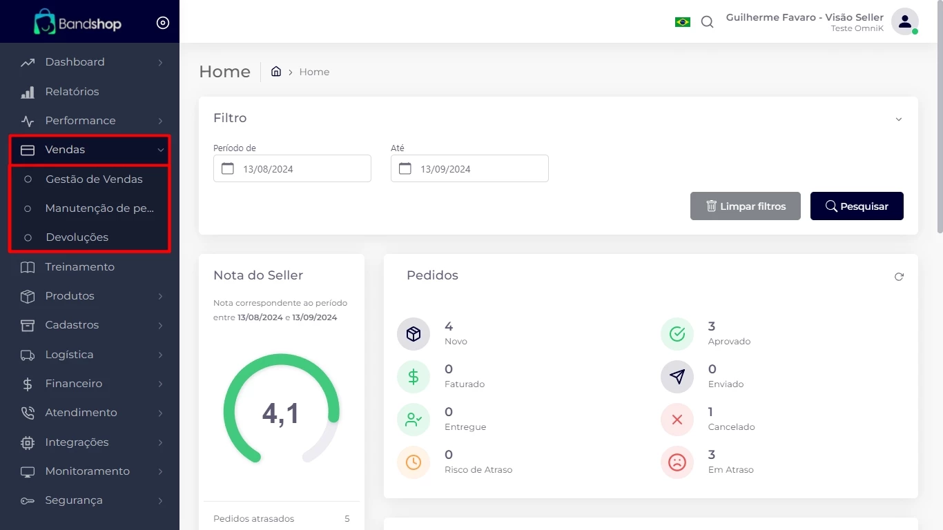Open search via magnifier icon in header
The image size is (943, 530).
click(x=707, y=22)
